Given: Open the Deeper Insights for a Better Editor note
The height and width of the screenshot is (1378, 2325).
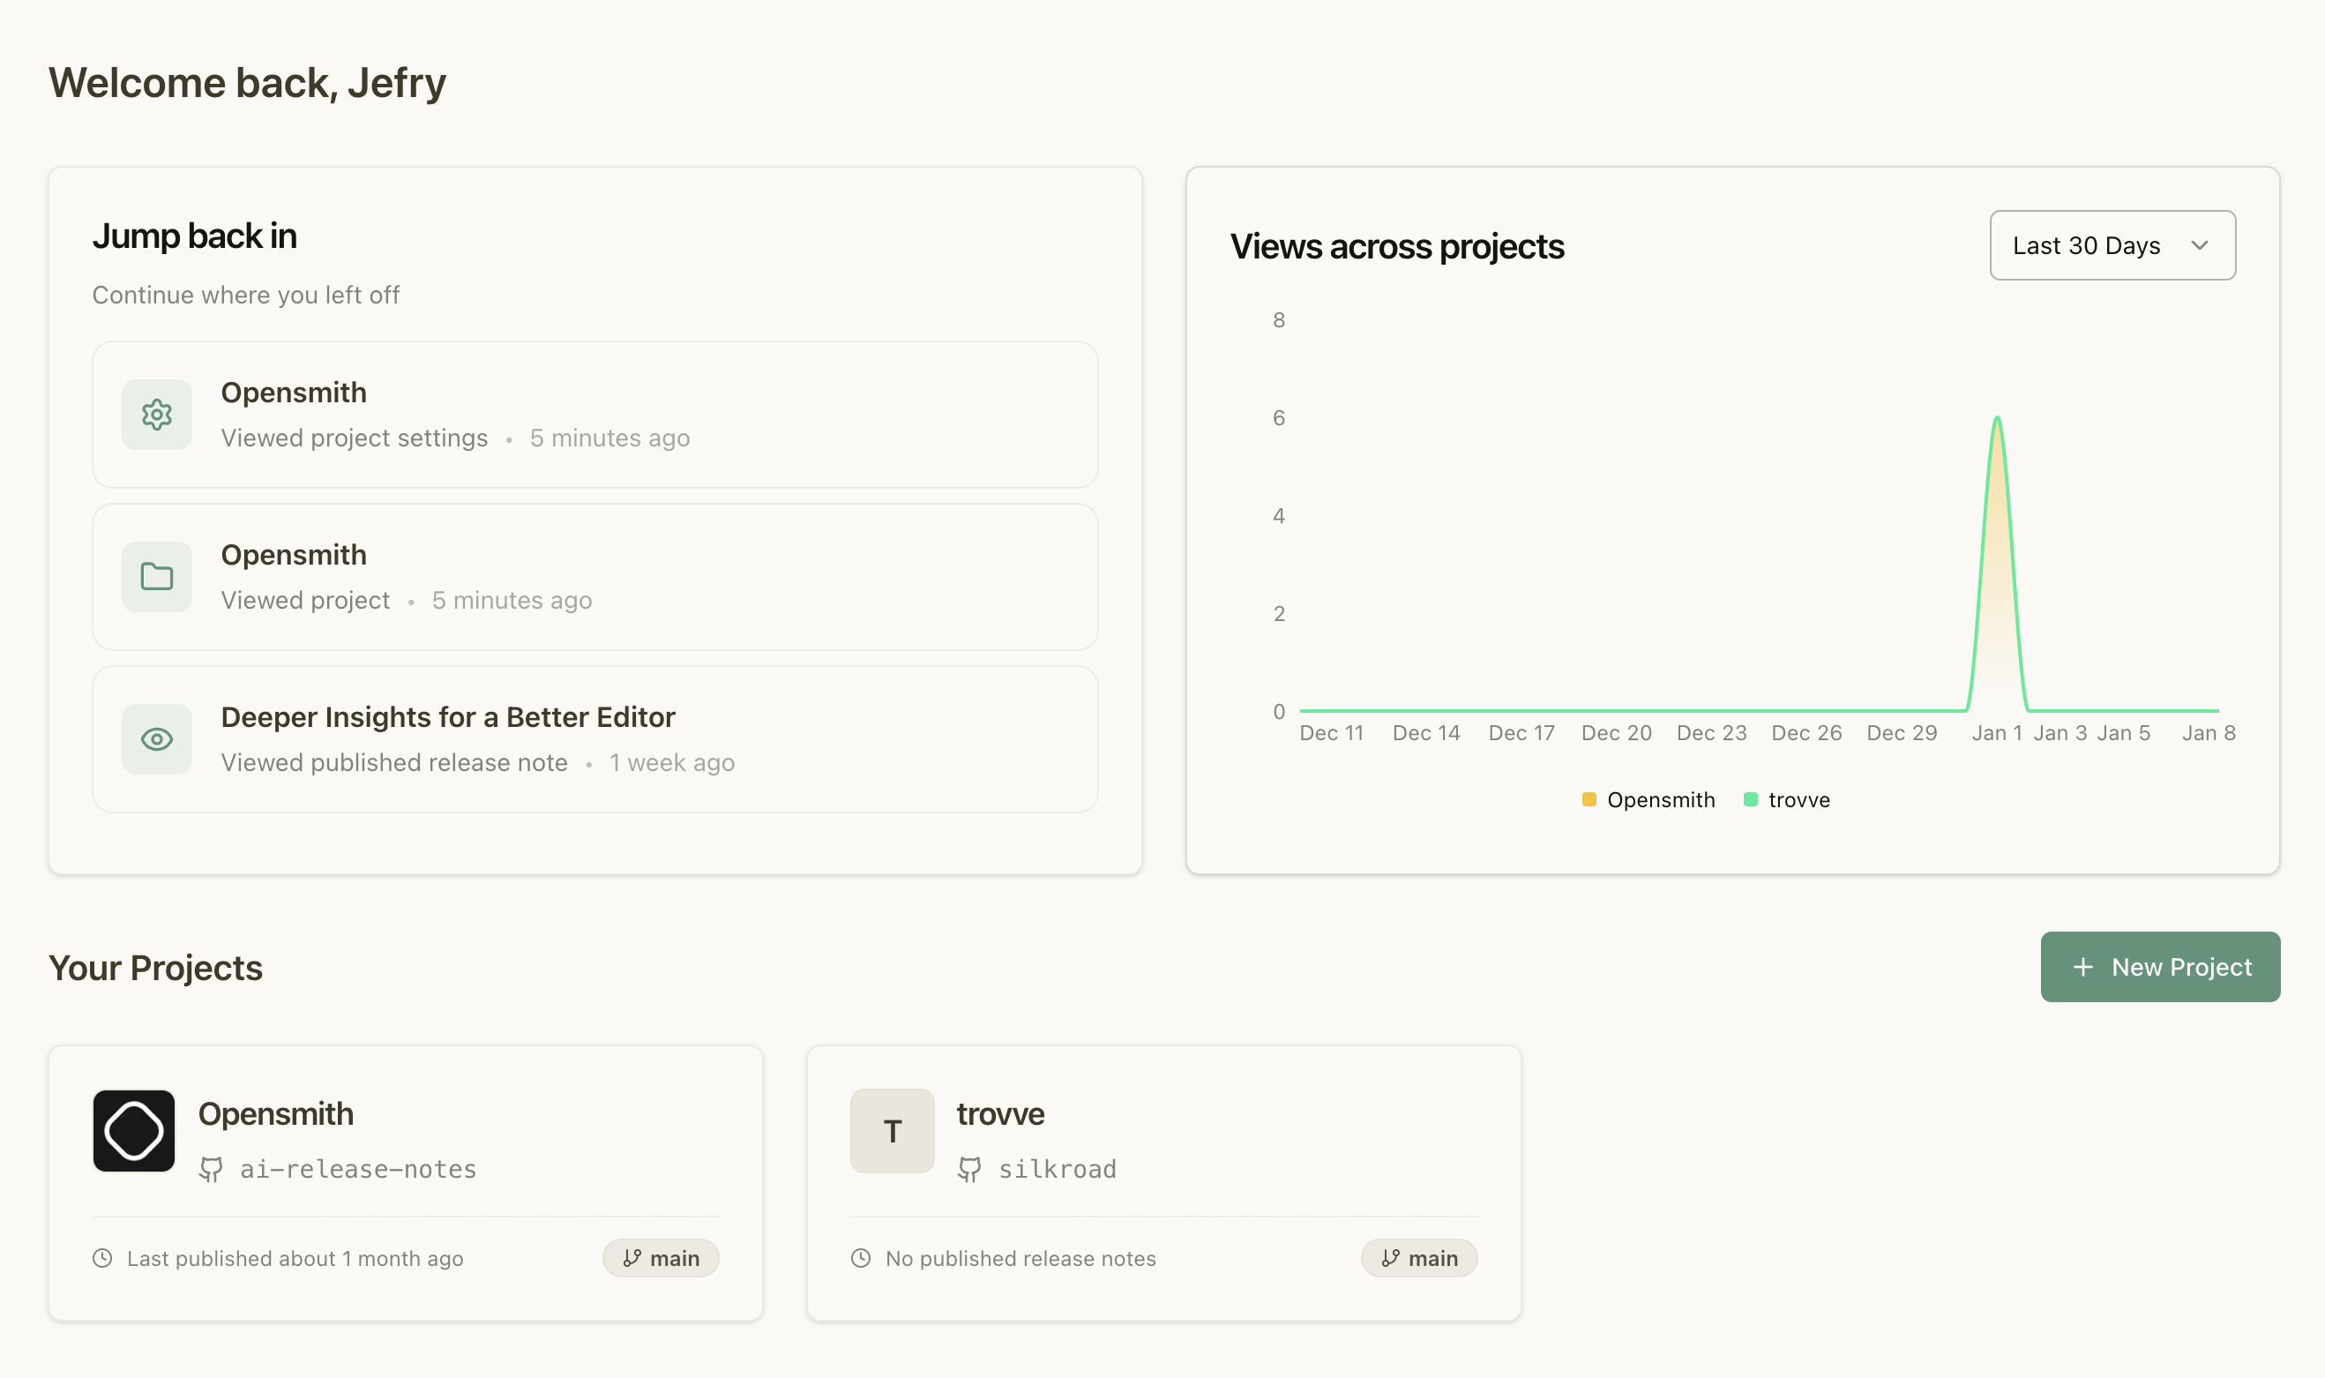Looking at the screenshot, I should coord(594,739).
